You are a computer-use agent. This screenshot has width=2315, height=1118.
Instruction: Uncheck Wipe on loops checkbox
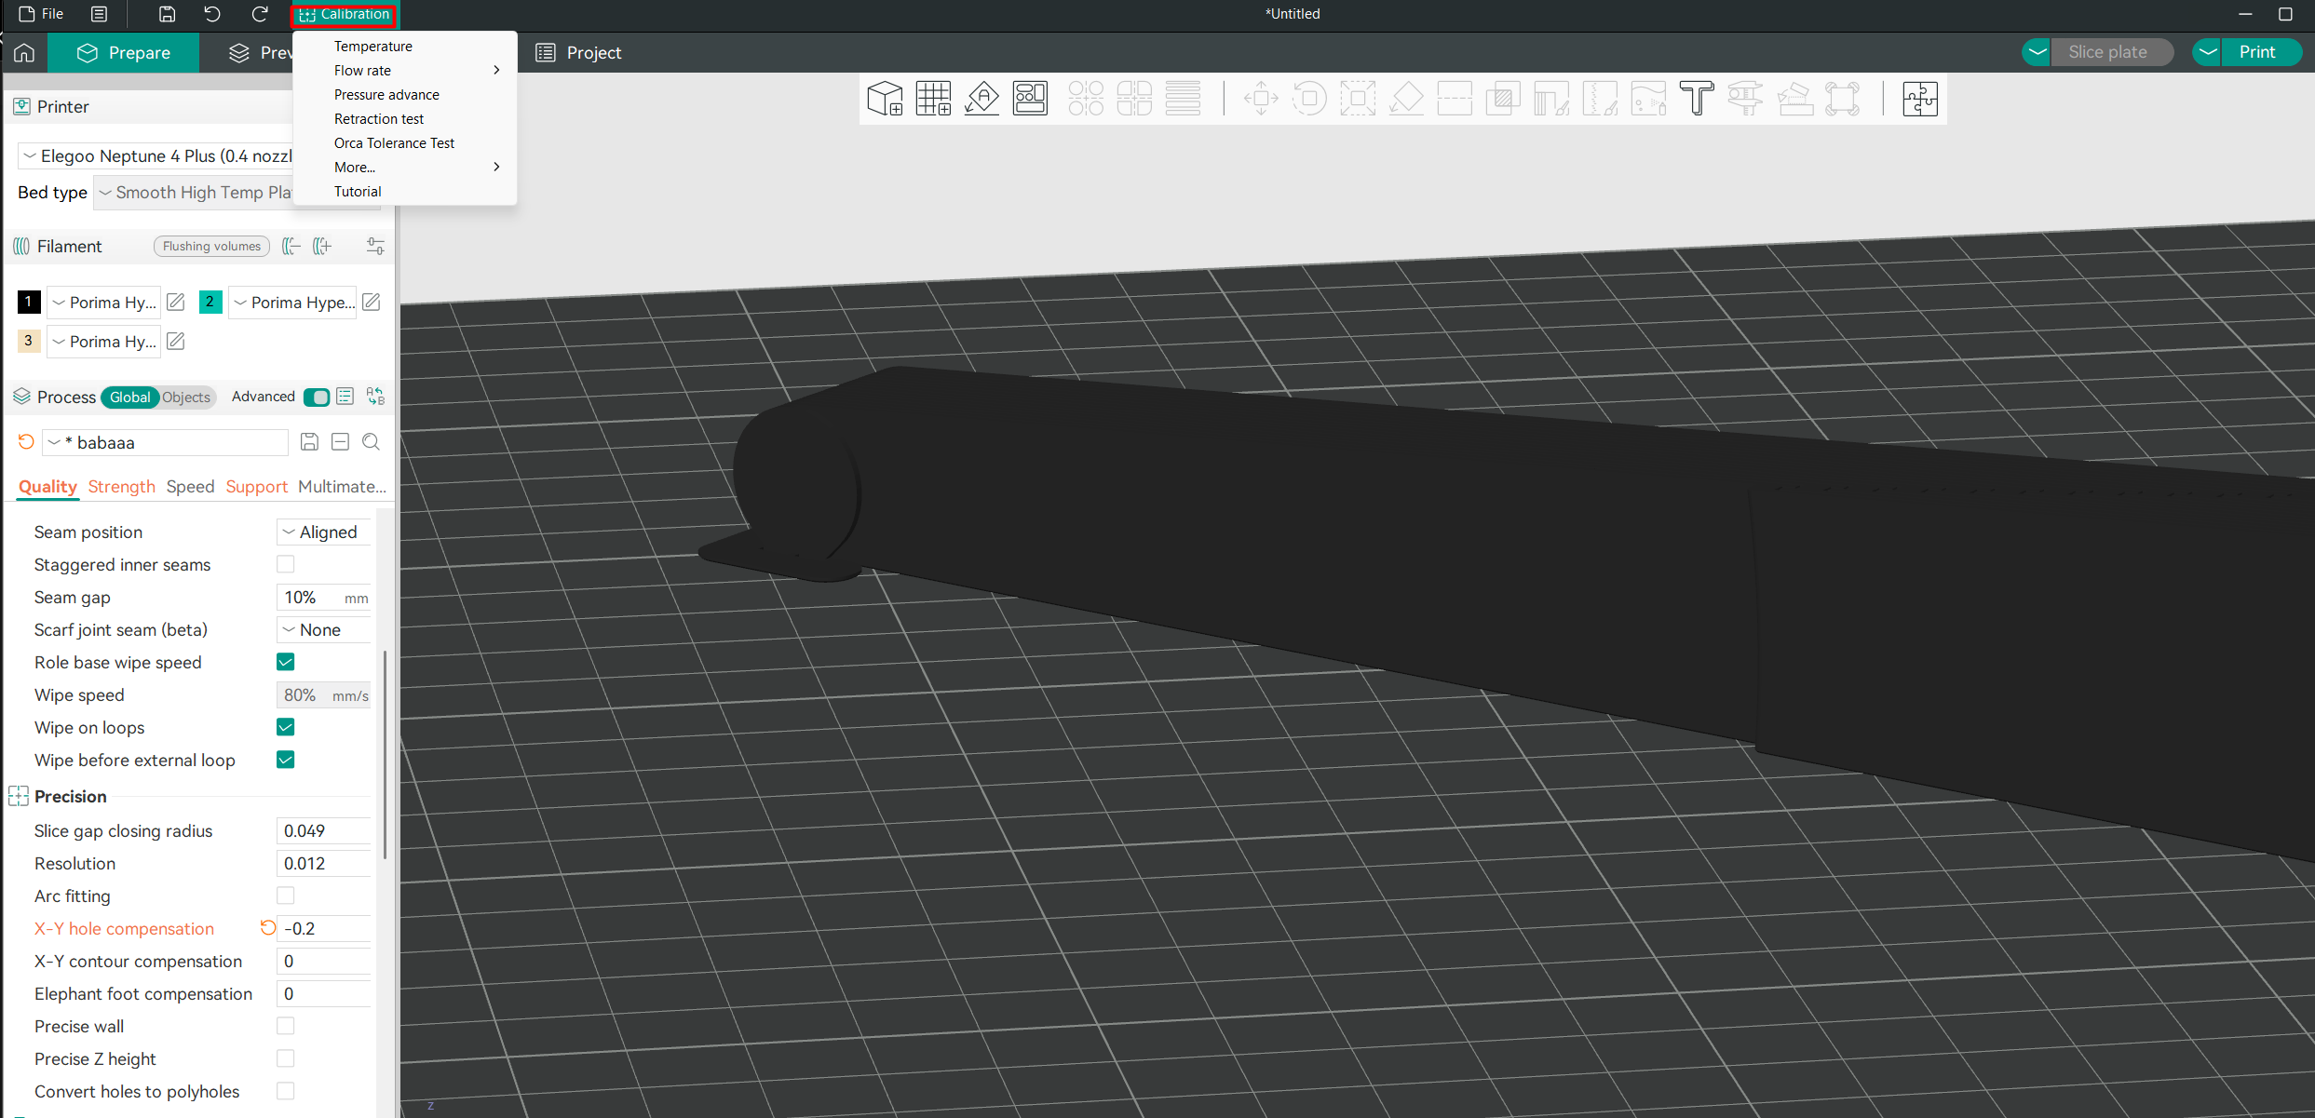[x=286, y=727]
